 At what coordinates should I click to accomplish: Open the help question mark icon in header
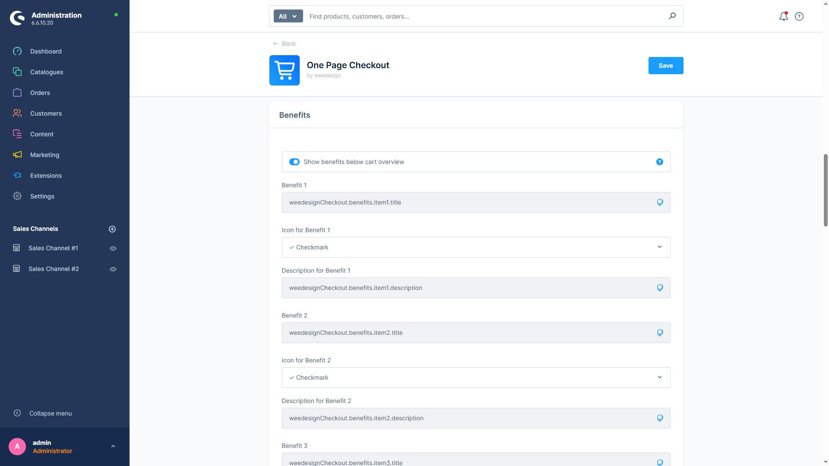coord(799,16)
